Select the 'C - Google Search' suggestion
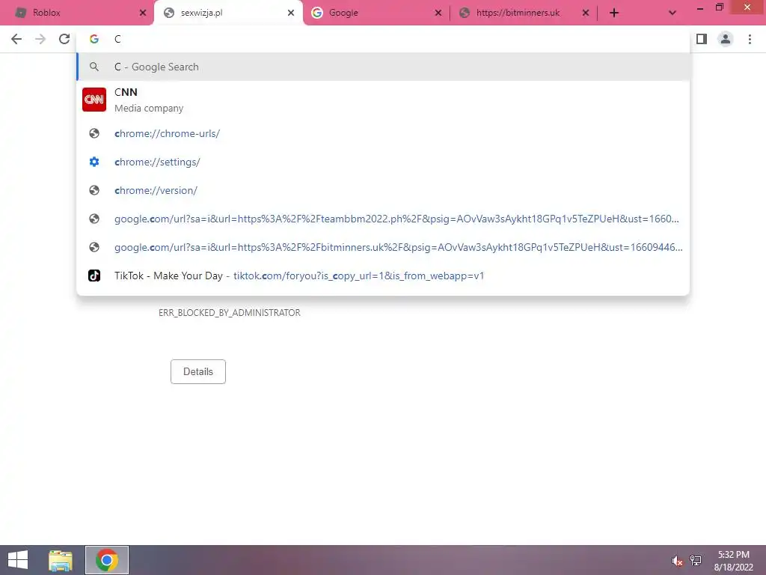The width and height of the screenshot is (766, 575). (384, 67)
